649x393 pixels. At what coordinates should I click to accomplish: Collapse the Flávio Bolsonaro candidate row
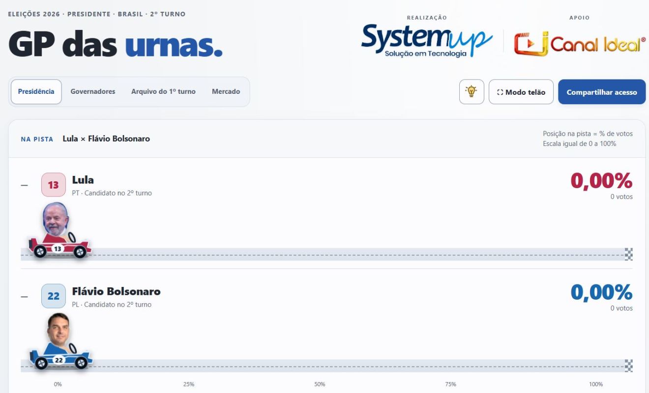coord(25,297)
